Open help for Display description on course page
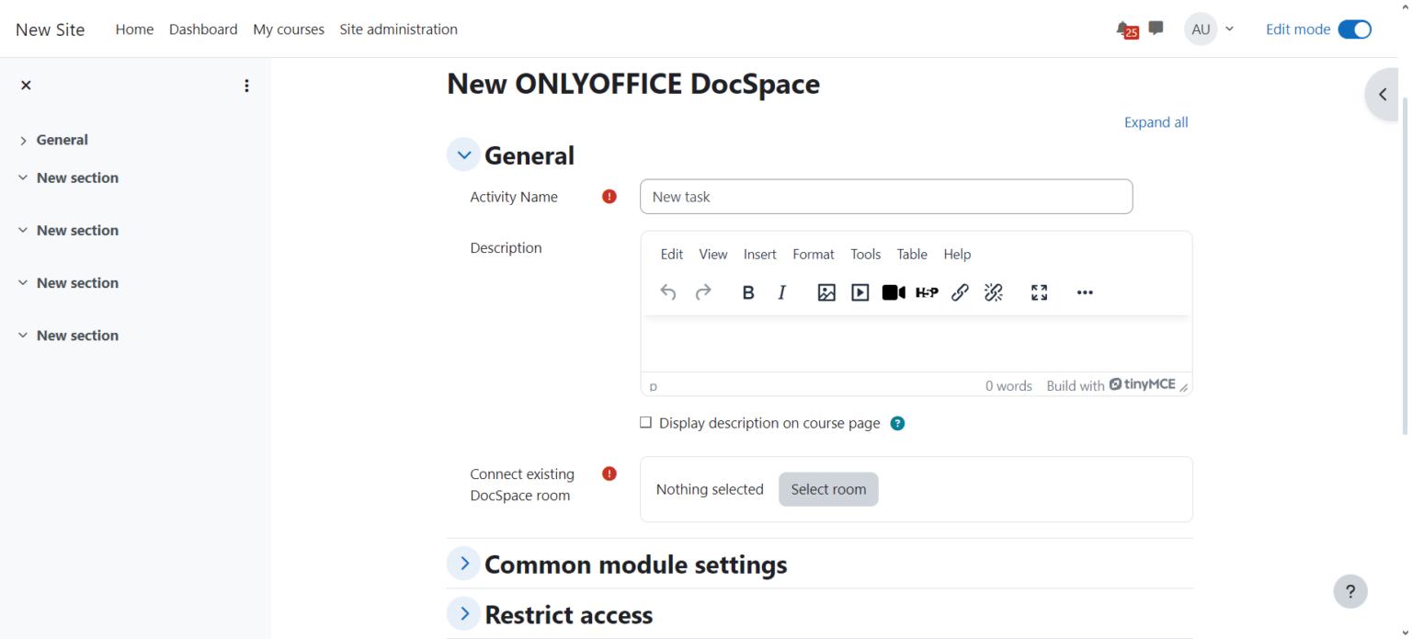 coord(898,424)
